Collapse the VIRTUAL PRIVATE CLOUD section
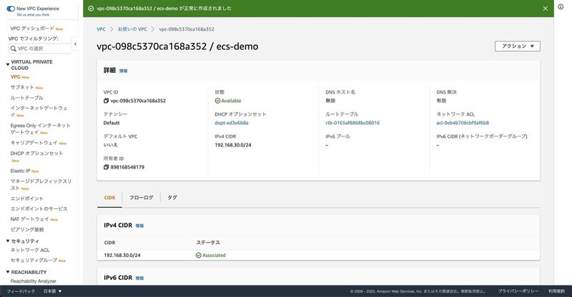 pos(8,64)
